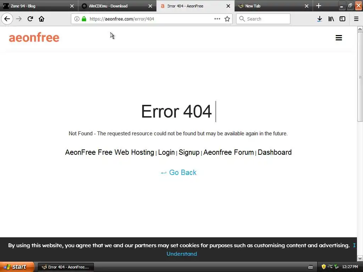Reload the current page
The width and height of the screenshot is (363, 272).
[30, 19]
